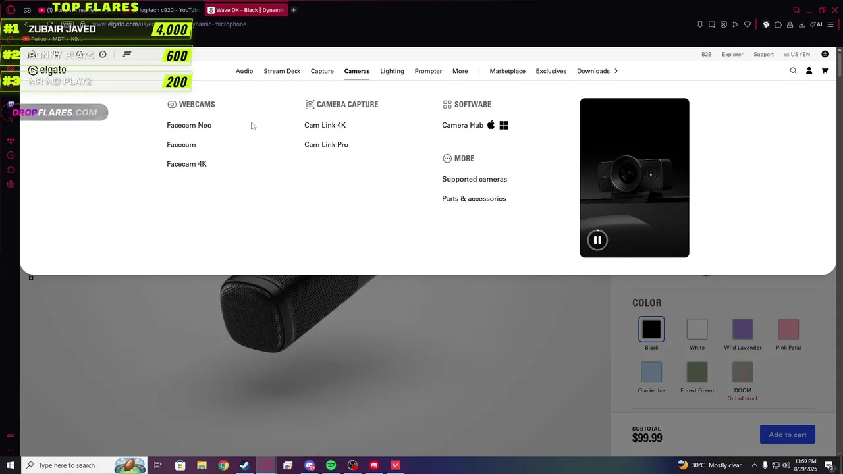Image resolution: width=843 pixels, height=474 pixels.
Task: Open the Audio navigation menu
Action: [244, 71]
